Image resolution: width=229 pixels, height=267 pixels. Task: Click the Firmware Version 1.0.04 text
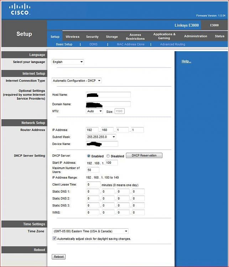211,16
